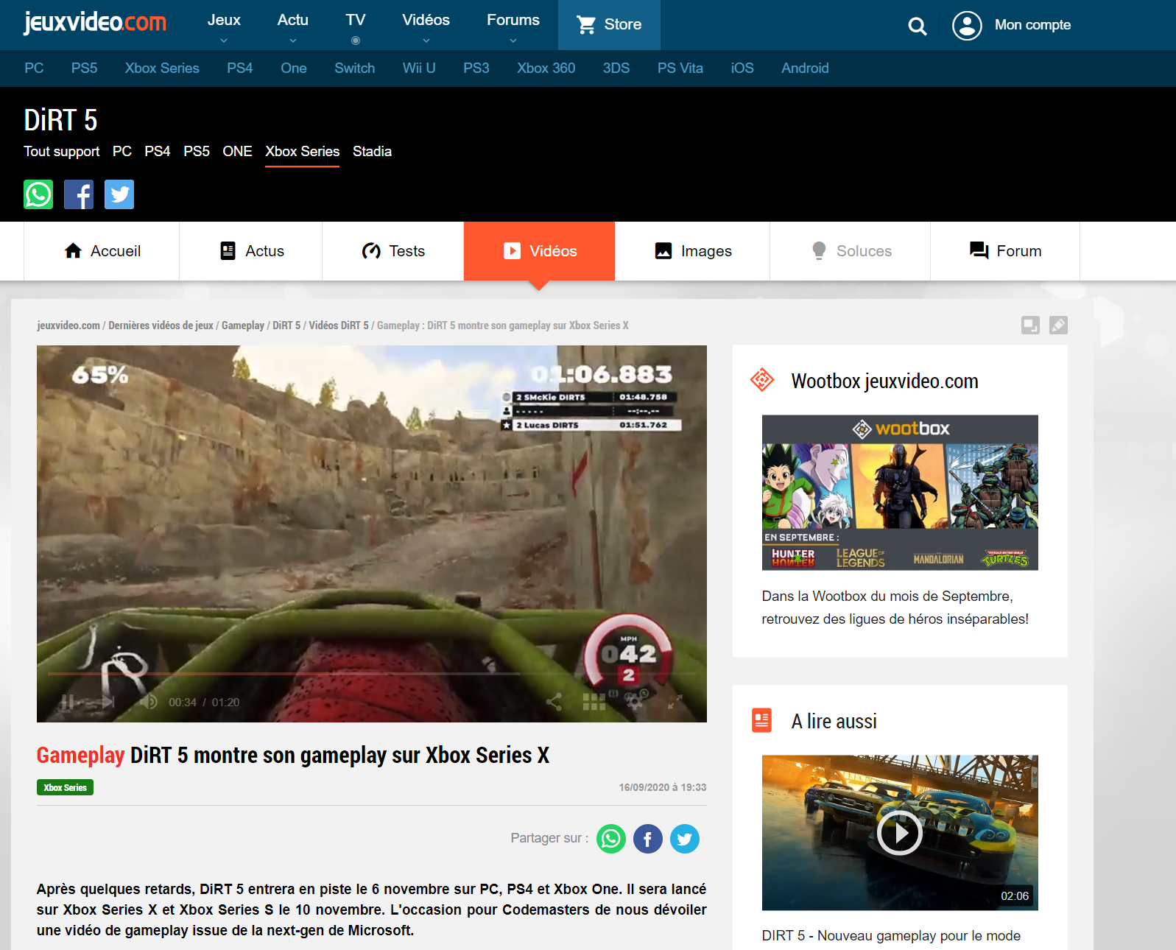
Task: Open the Gameplay breadcrumb link
Action: pos(242,325)
